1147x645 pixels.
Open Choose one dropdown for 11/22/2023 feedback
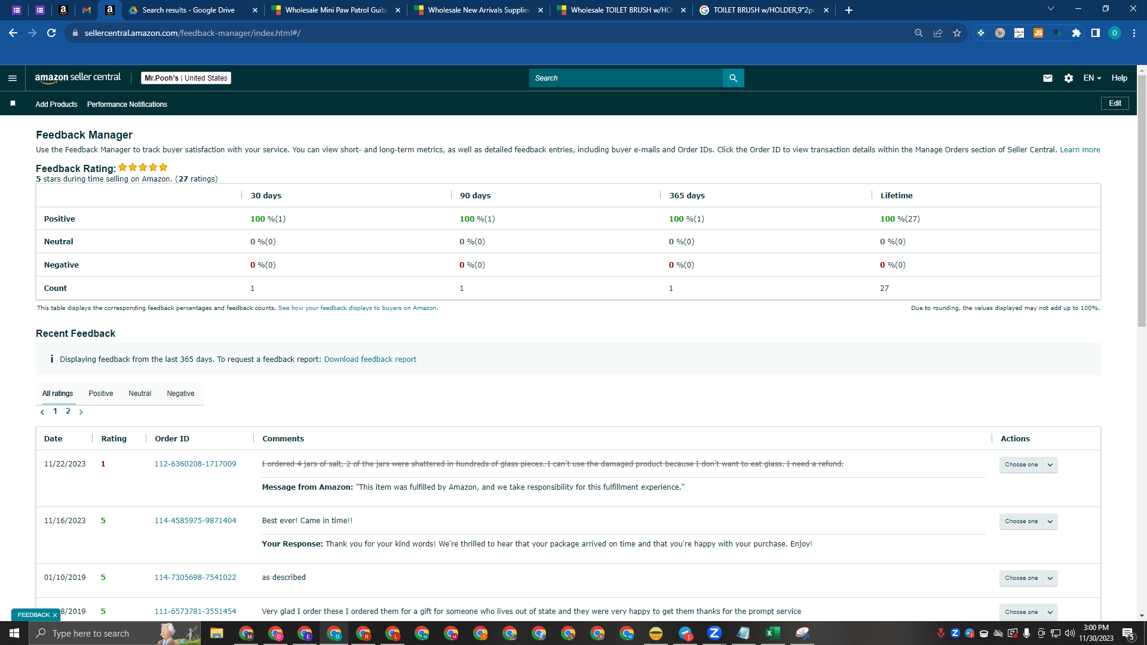[x=1028, y=465]
